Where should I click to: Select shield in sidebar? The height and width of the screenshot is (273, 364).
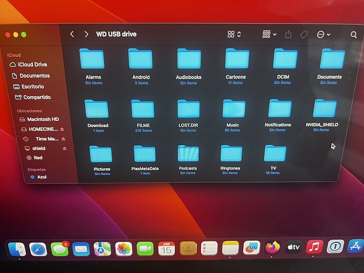pyautogui.click(x=35, y=148)
